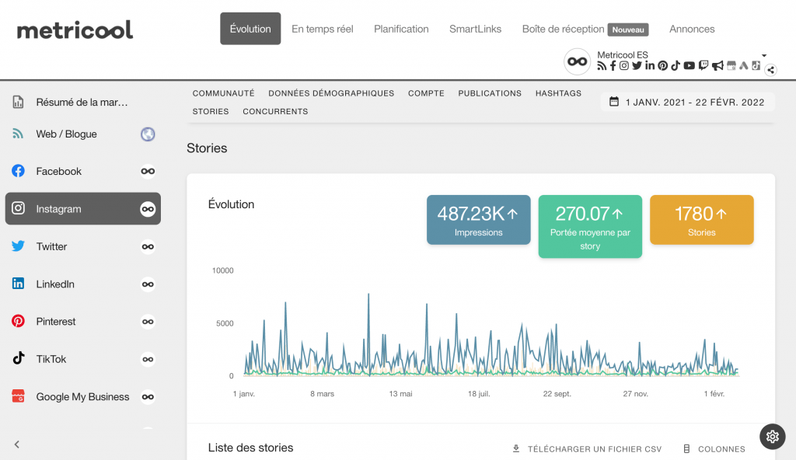Screen dimensions: 796x460
Task: Click the infinity badge beside Pinterest
Action: pyautogui.click(x=148, y=322)
